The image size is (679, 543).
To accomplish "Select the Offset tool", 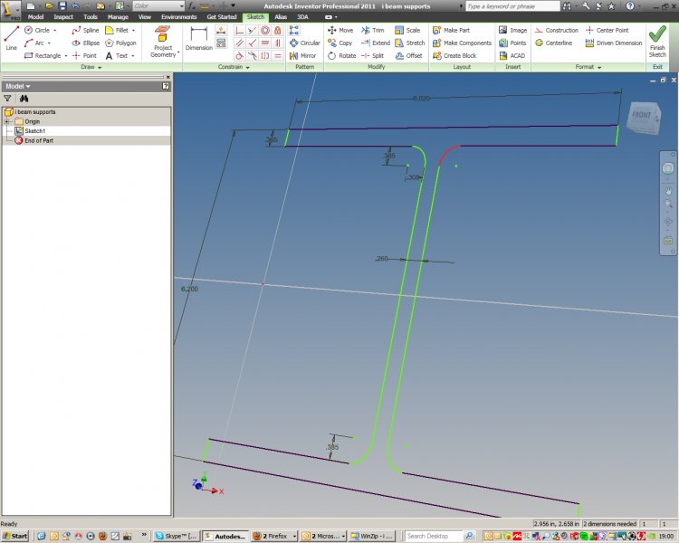I will click(x=408, y=55).
